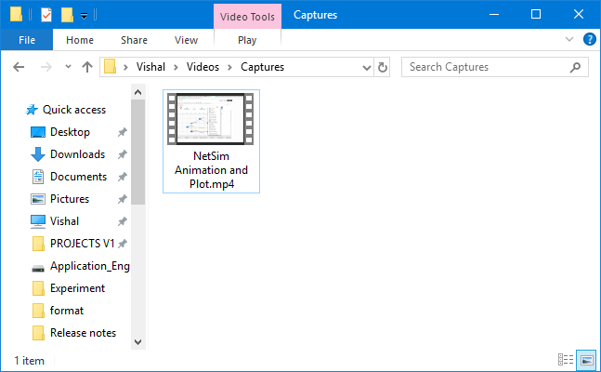Screen dimensions: 601x372
Task: Click the '1 item' status bar text
Action: pyautogui.click(x=29, y=361)
